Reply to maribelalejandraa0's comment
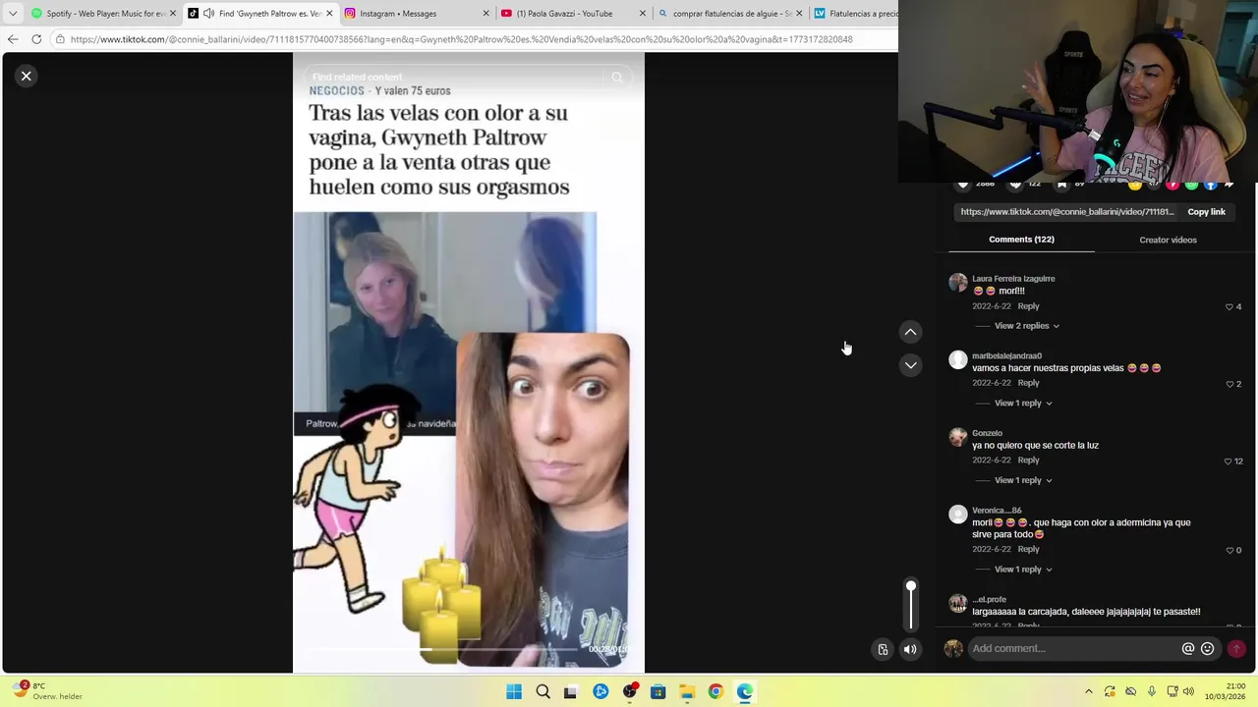 click(1028, 383)
